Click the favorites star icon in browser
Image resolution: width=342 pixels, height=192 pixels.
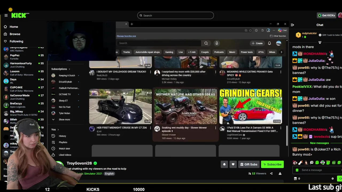pyautogui.click(x=250, y=30)
